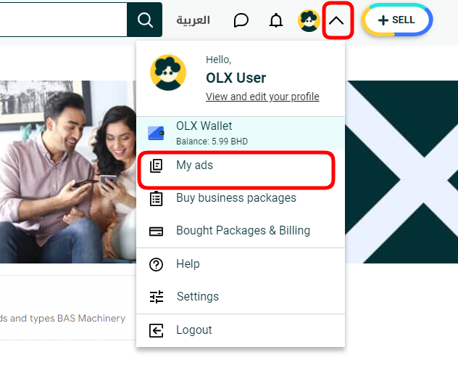Screen dimensions: 458x368
Task: Click the header profile avatar
Action: point(309,20)
